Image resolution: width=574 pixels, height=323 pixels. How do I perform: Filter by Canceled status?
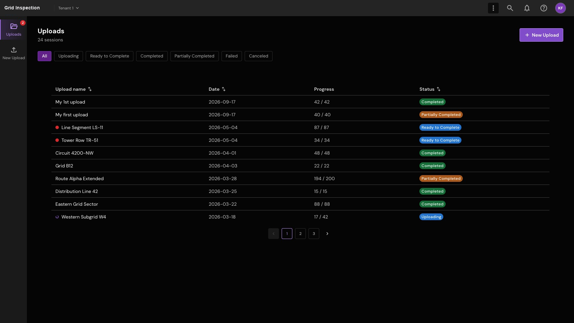point(258,56)
